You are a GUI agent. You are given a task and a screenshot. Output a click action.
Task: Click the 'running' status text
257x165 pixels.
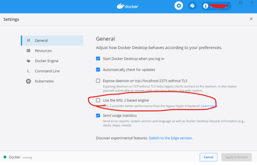point(27,157)
